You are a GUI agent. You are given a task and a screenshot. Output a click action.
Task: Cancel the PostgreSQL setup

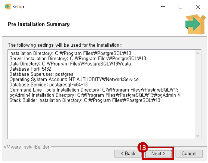click(x=189, y=154)
